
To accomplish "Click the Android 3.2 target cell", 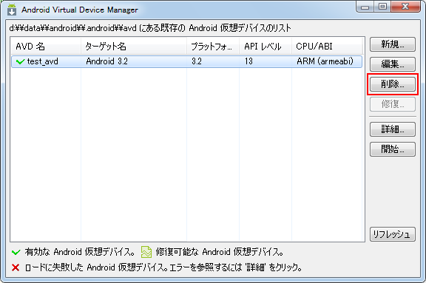I will click(106, 61).
